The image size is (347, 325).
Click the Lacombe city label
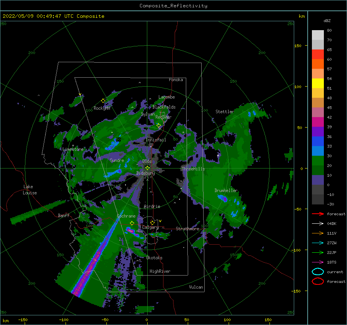pyautogui.click(x=167, y=97)
